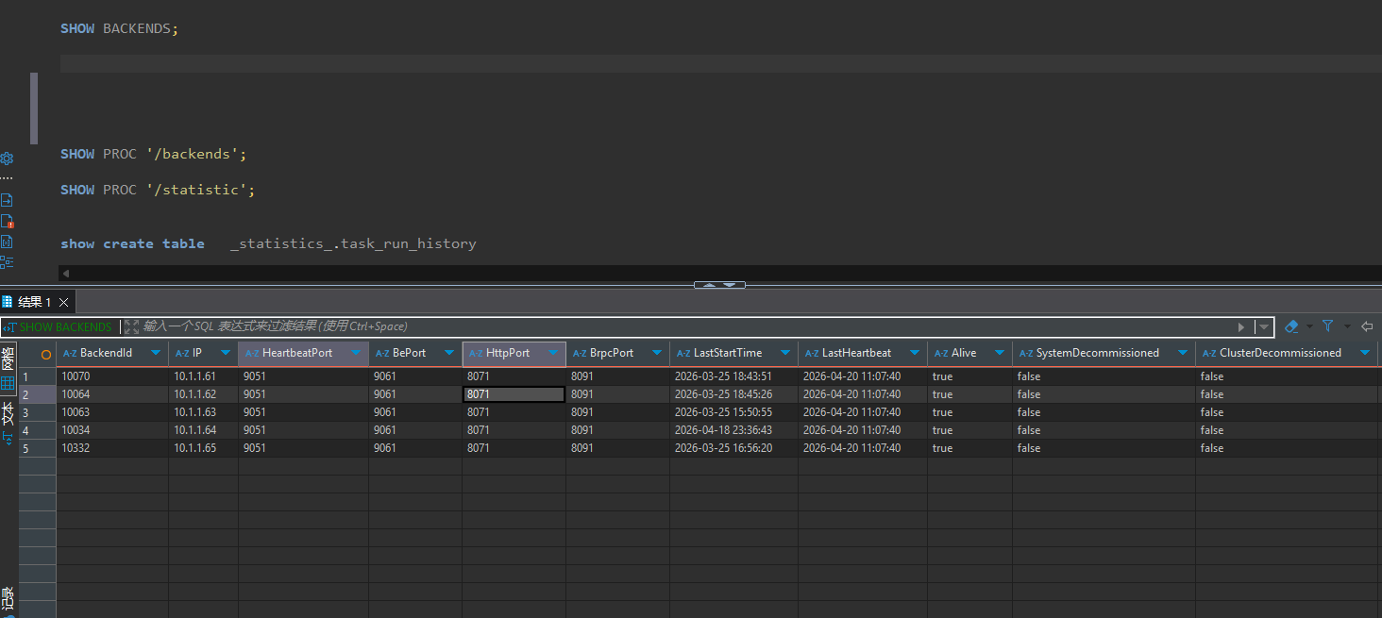
Task: Click the eraser icon to clear filters
Action: (1291, 326)
